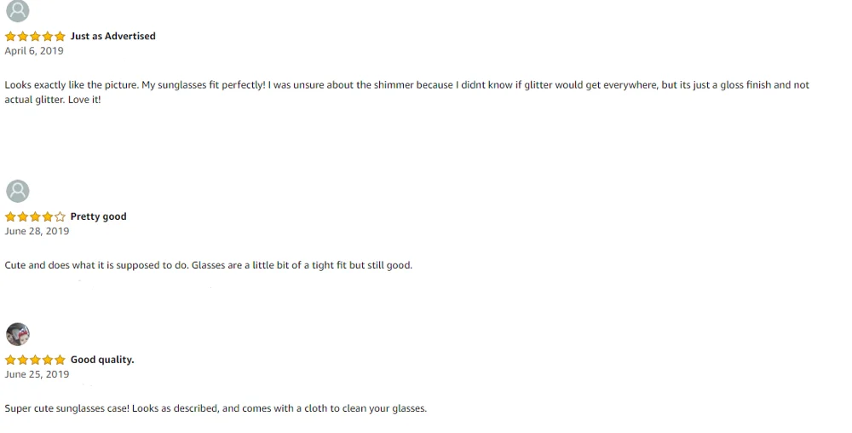This screenshot has width=852, height=433.
Task: Click the empty fifth star on "Pretty good"
Action: (x=60, y=217)
